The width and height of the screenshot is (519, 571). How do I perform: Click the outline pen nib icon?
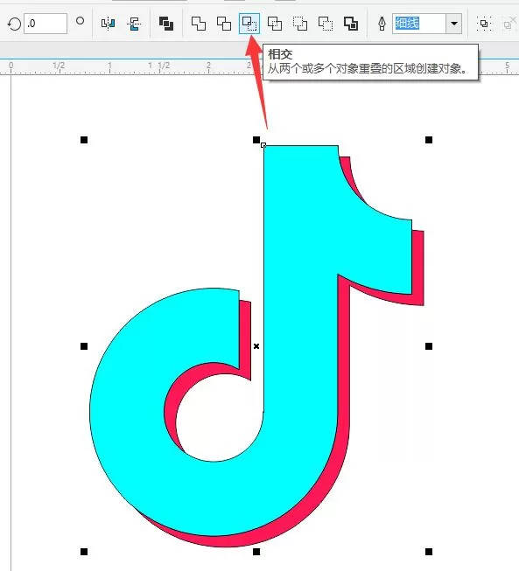pyautogui.click(x=382, y=24)
